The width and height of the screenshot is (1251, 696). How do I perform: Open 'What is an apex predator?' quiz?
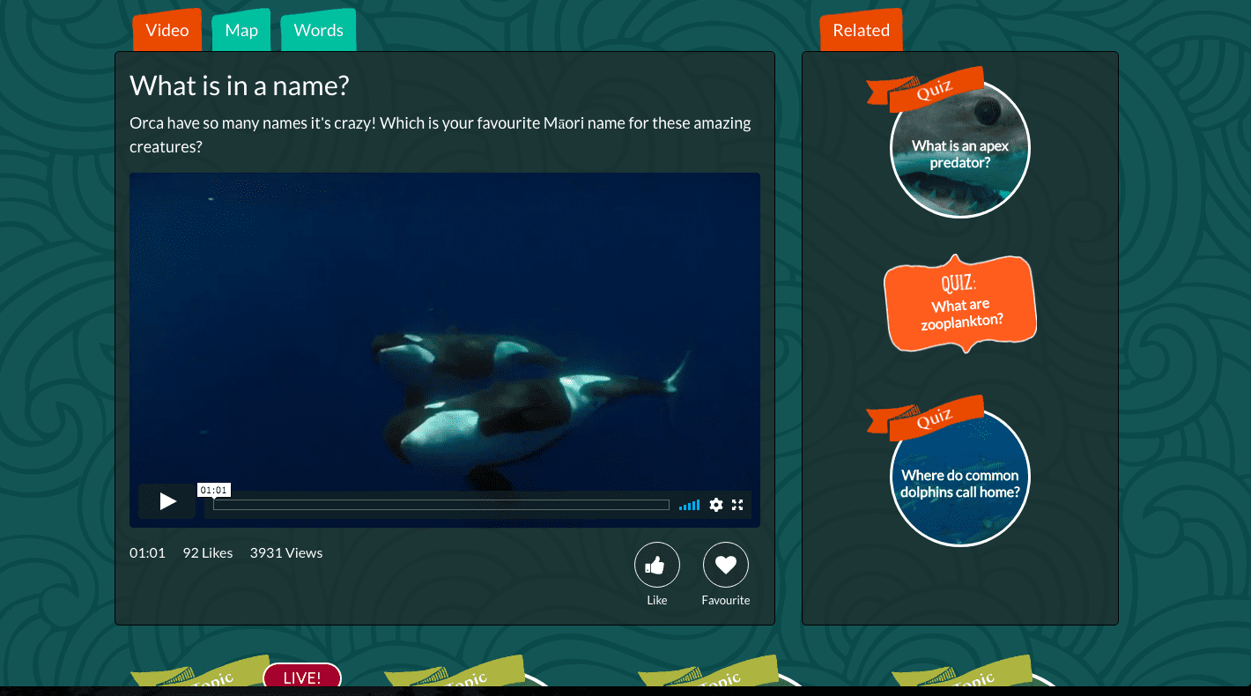tap(960, 148)
